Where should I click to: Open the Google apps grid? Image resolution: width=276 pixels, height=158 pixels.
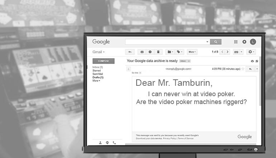coord(236,42)
